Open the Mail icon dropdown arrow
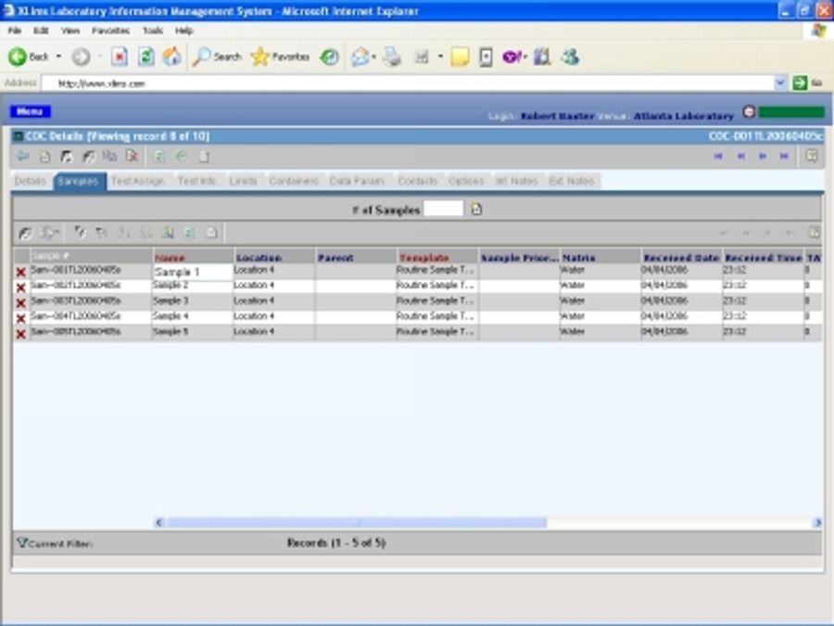This screenshot has height=626, width=834. [x=374, y=57]
